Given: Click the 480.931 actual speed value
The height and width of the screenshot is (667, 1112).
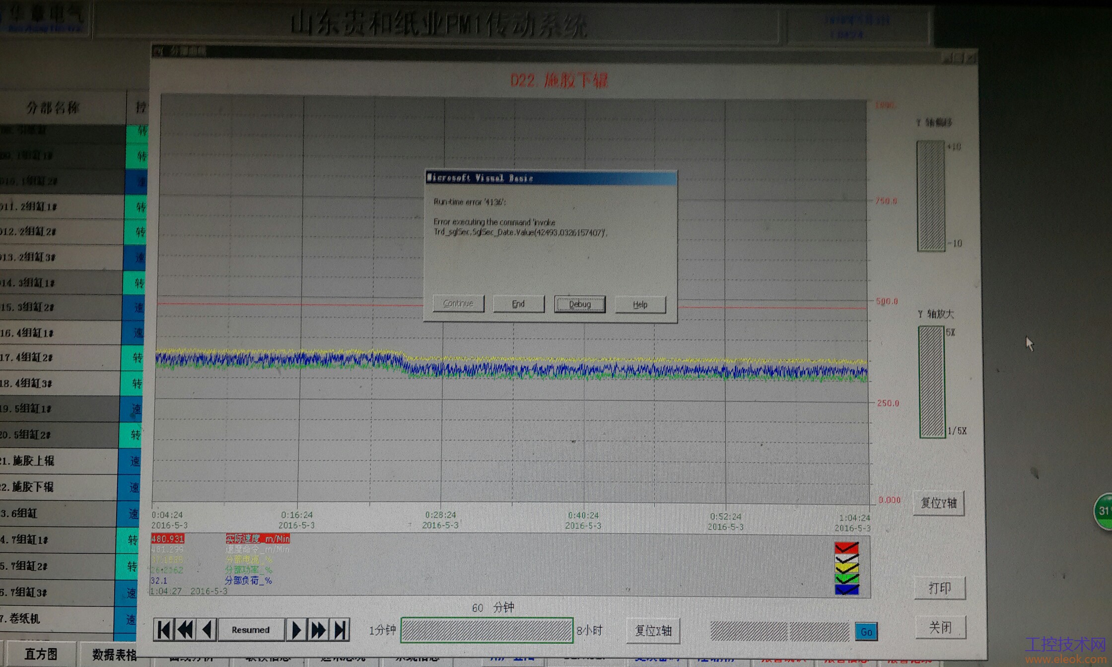Looking at the screenshot, I should pyautogui.click(x=167, y=538).
